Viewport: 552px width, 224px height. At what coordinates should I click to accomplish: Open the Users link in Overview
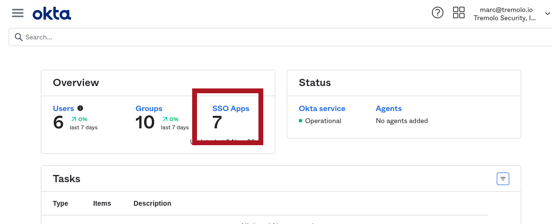tap(63, 108)
